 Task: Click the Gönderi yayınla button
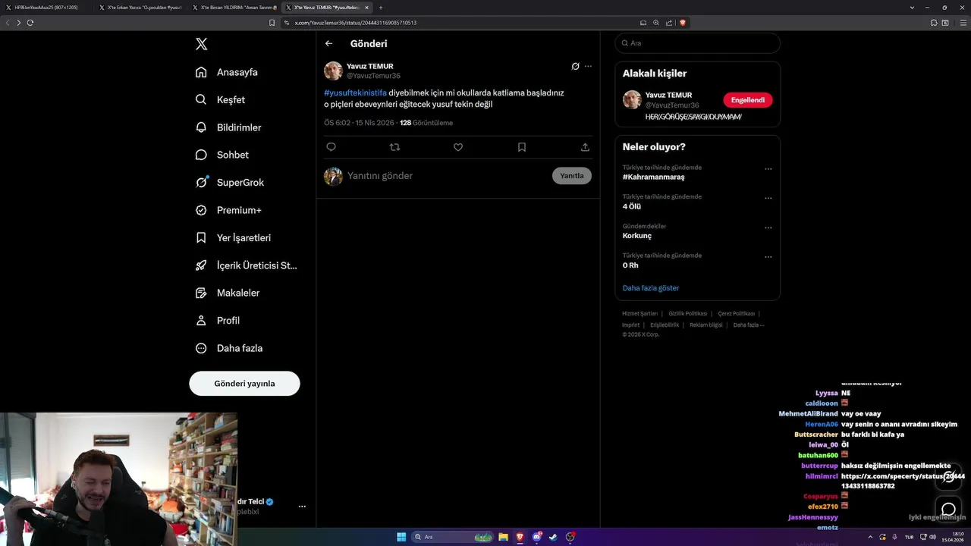click(244, 383)
